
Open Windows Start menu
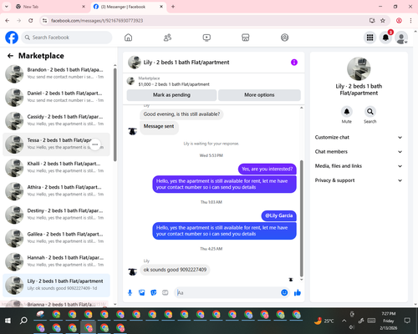(8, 321)
